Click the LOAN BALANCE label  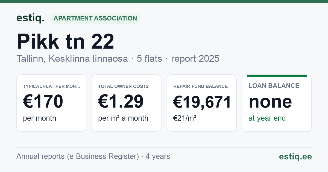pos(274,86)
